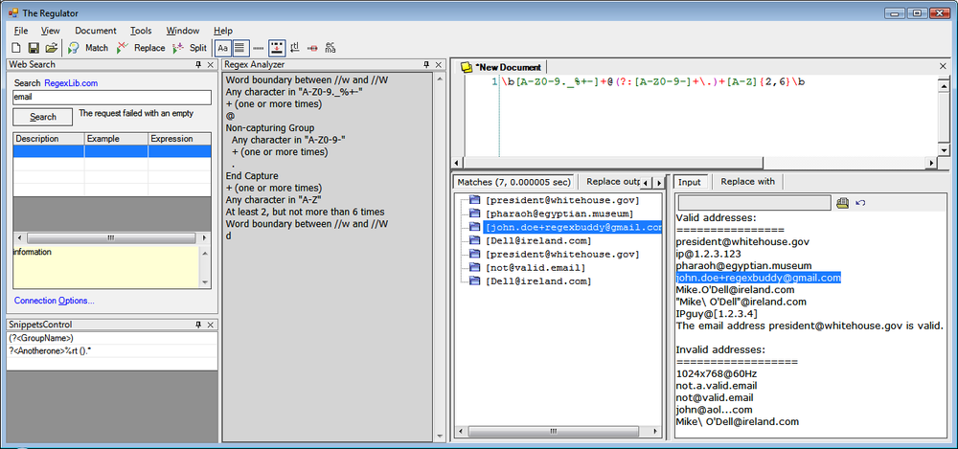Viewport: 958px width, 449px height.
Task: Click the ECMA script option icon
Action: [x=331, y=47]
